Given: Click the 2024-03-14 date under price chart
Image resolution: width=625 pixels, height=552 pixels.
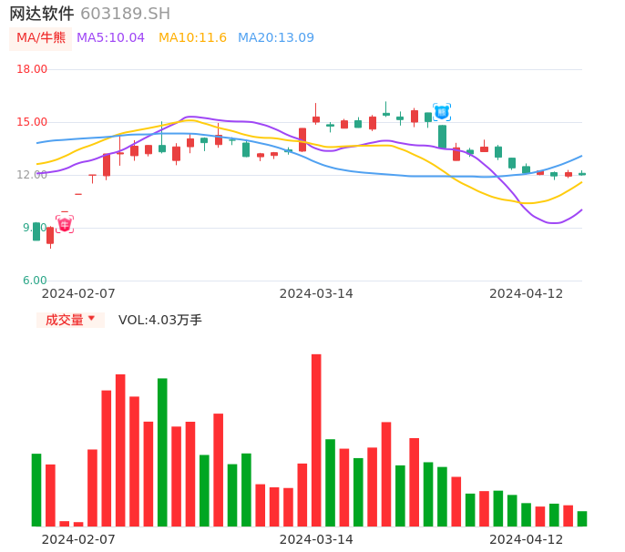Looking at the screenshot, I should [x=316, y=293].
